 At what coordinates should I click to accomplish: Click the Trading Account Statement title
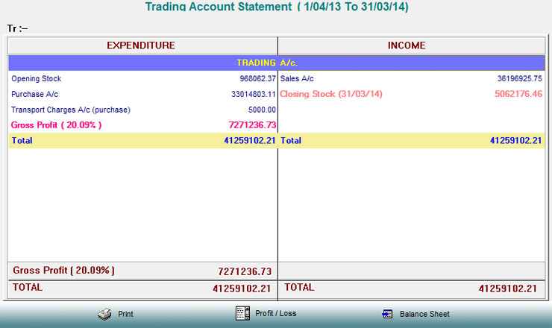[276, 7]
